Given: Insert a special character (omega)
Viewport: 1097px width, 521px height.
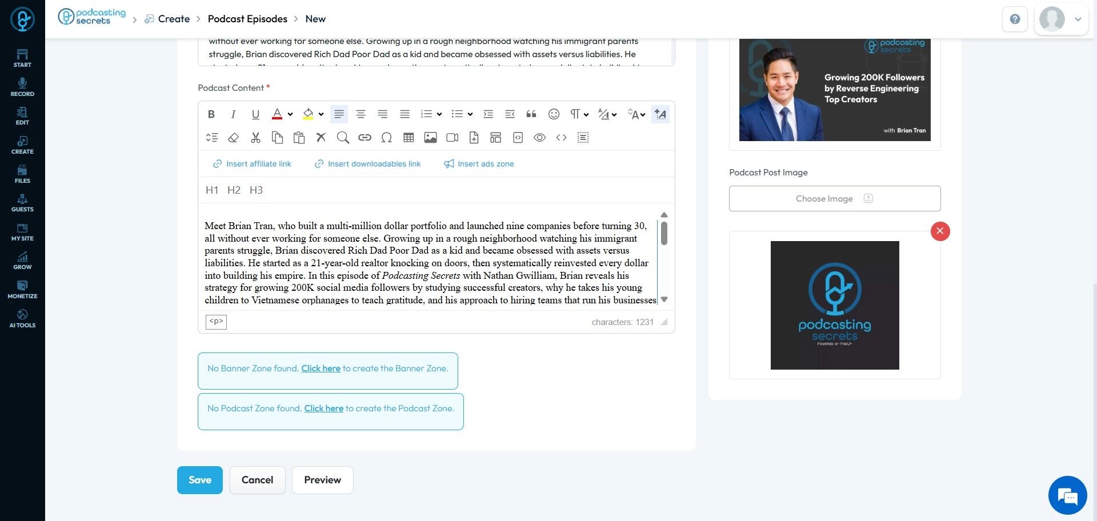Looking at the screenshot, I should point(387,138).
